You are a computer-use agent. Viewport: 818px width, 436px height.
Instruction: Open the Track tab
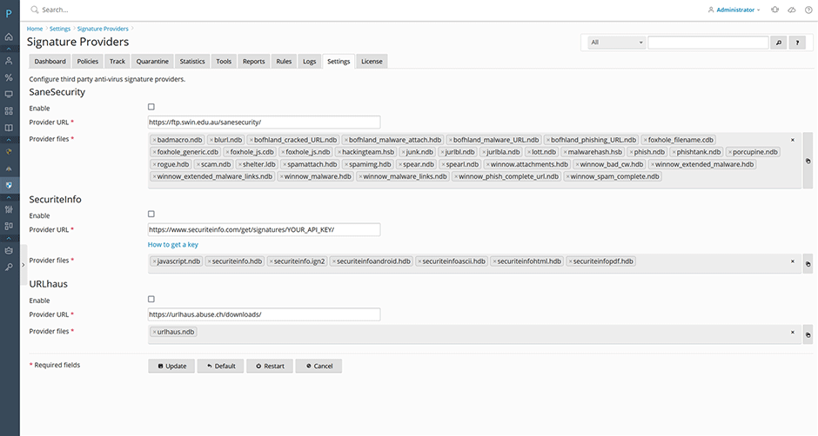pyautogui.click(x=117, y=62)
